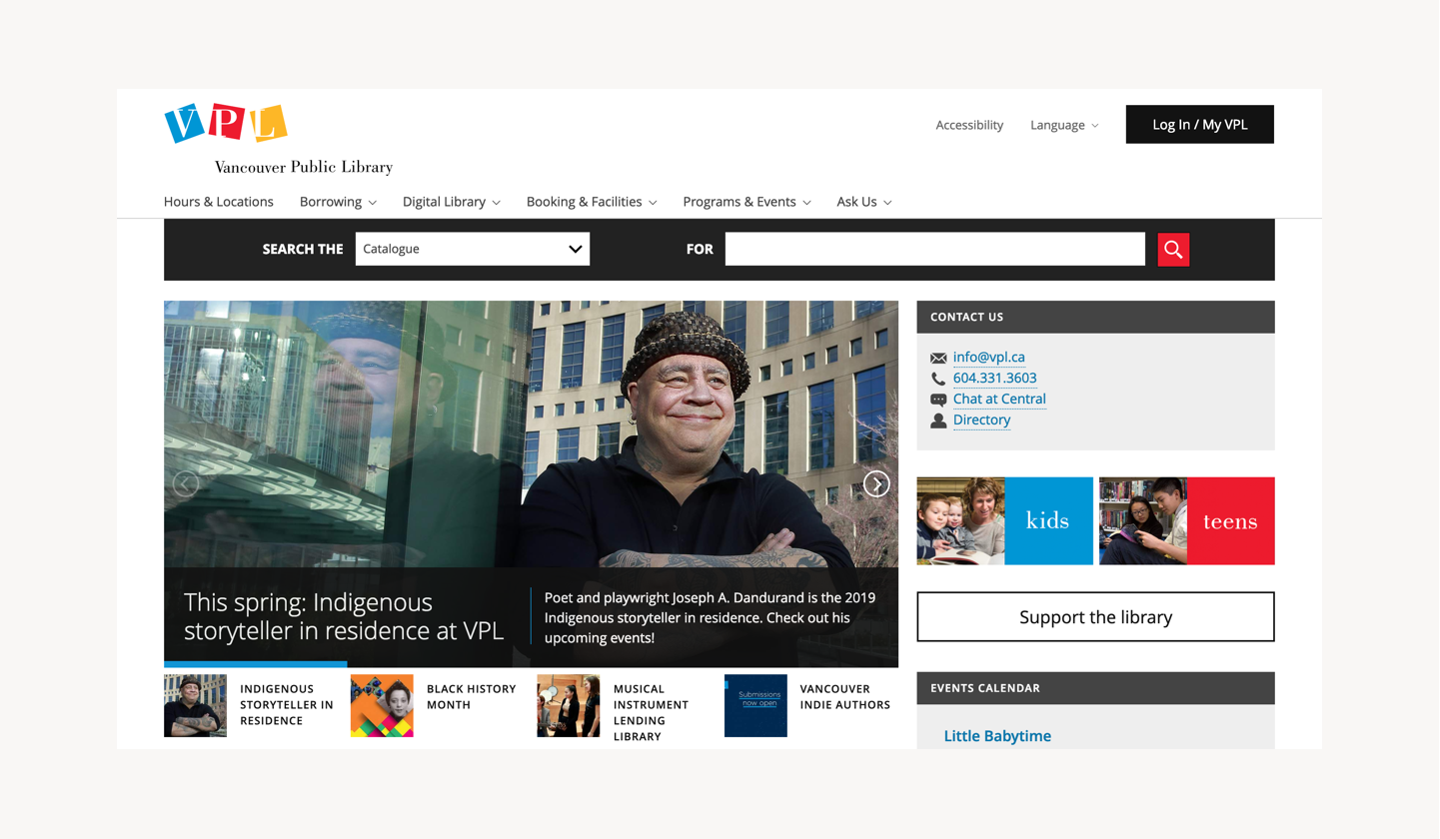Click the envelope icon beside info@vpl.ca
1440x839 pixels.
[x=938, y=358]
